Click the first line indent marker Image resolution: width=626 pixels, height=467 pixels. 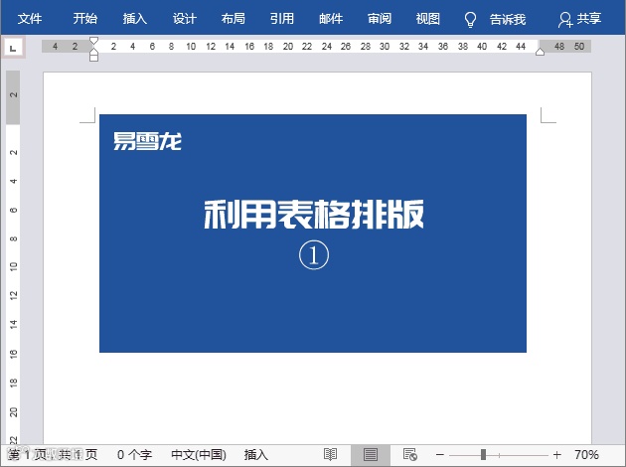pos(93,41)
